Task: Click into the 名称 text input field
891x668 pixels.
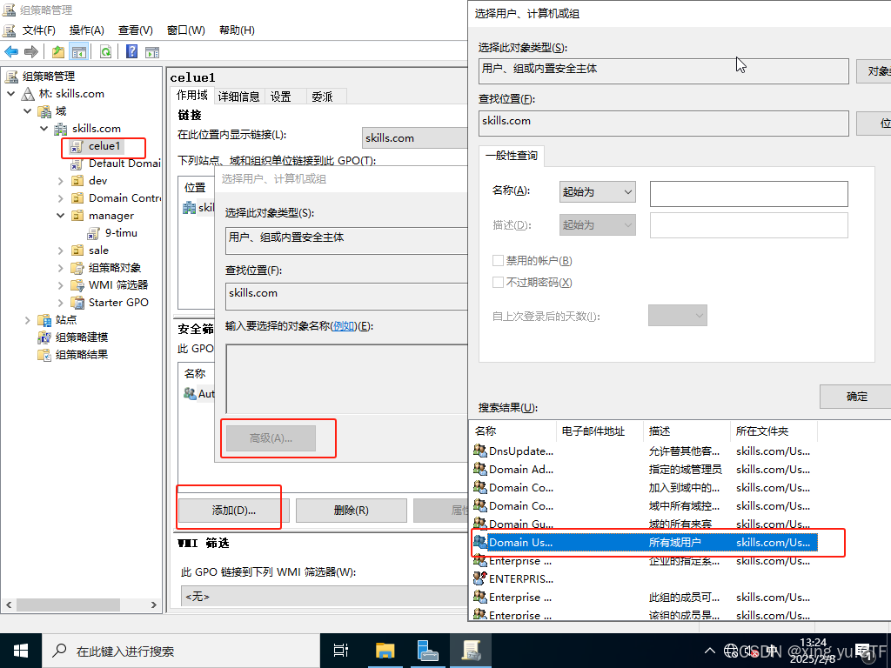Action: pyautogui.click(x=748, y=193)
